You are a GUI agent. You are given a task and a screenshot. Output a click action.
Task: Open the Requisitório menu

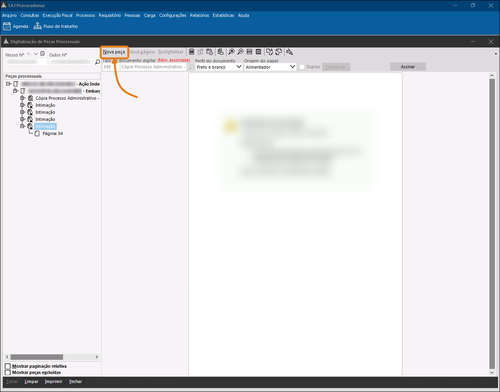coord(110,16)
